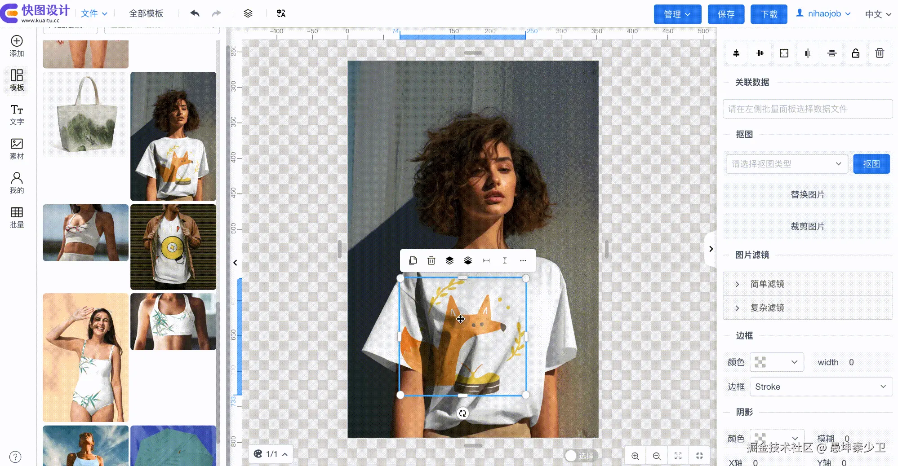Click the trash icon in the right panel
This screenshot has height=466, width=898.
click(x=879, y=53)
